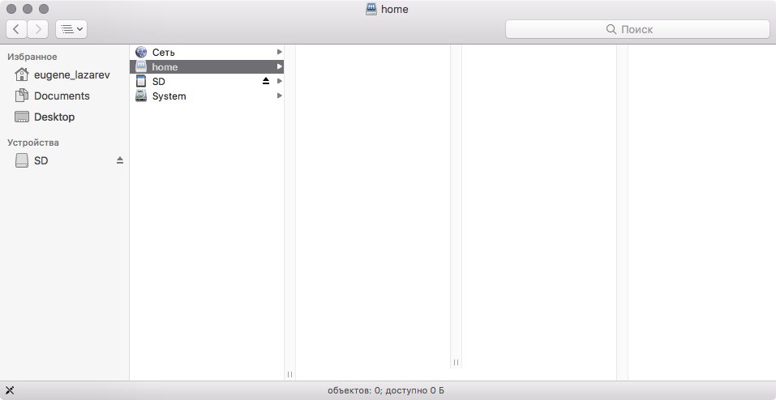Eject SD from the sidebar devices list
Viewport: 776px width, 400px height.
click(x=120, y=160)
